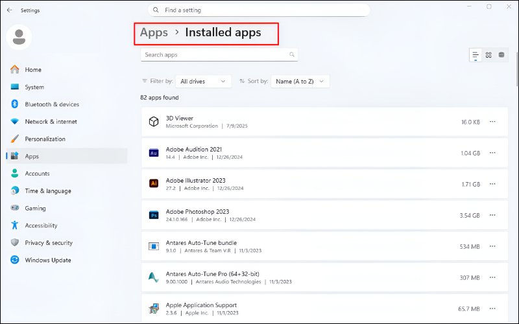Click the Apple Application Support icon
Viewport: 519px width, 324px height.
(154, 308)
